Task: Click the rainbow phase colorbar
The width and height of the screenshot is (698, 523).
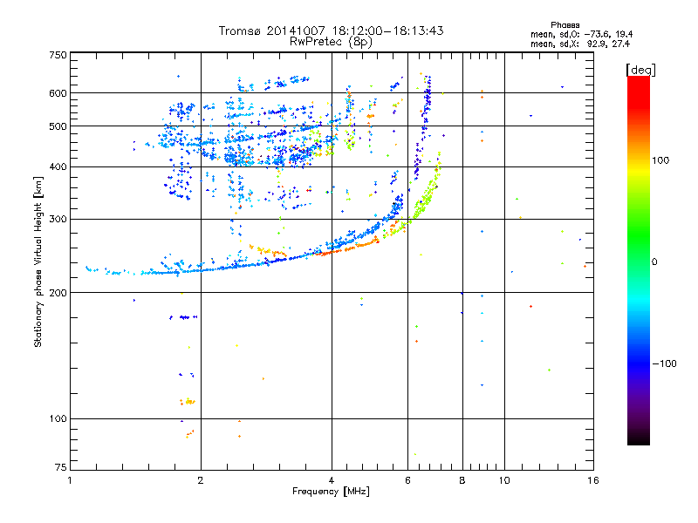Action: point(639,260)
